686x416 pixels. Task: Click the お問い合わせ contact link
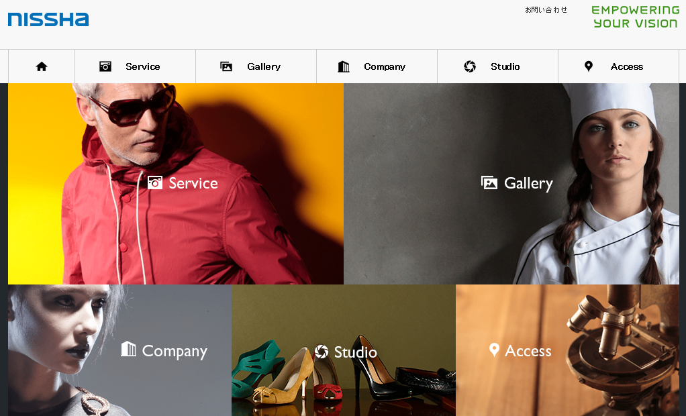pos(546,10)
